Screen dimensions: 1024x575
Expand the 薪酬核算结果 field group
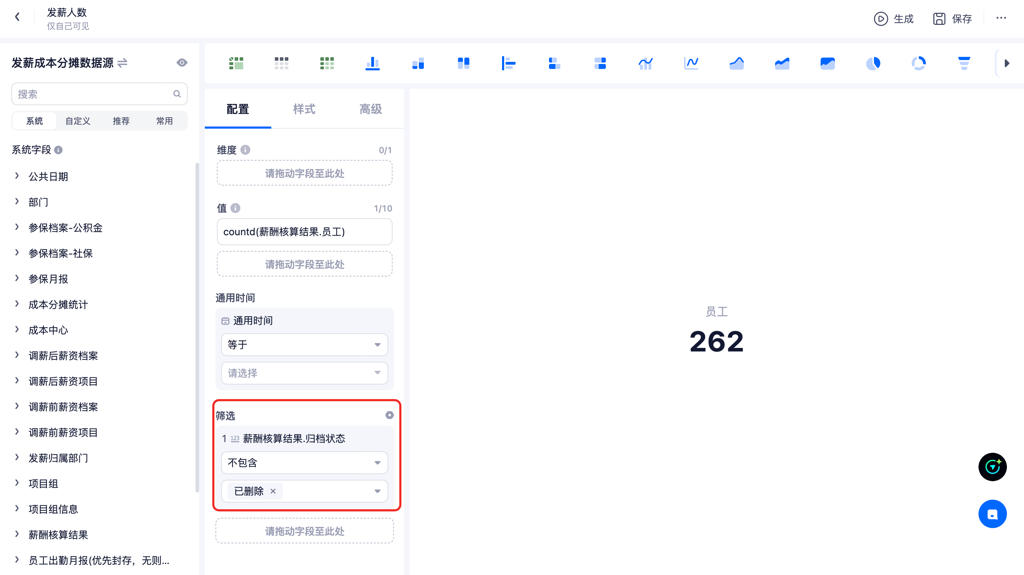point(17,534)
